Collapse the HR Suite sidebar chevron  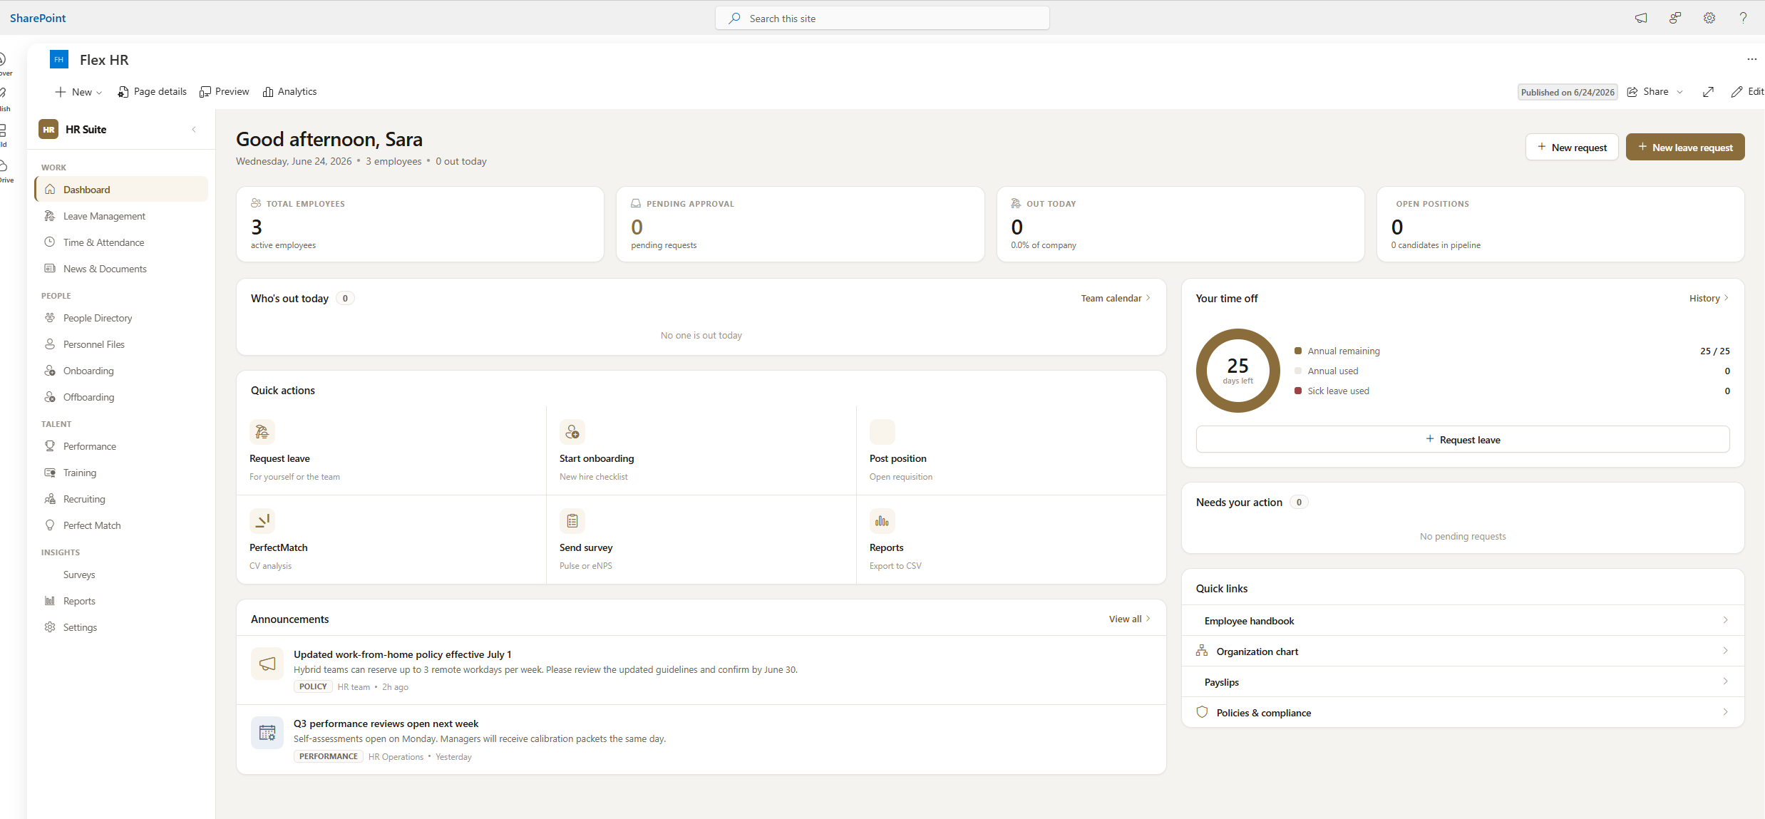(x=194, y=130)
